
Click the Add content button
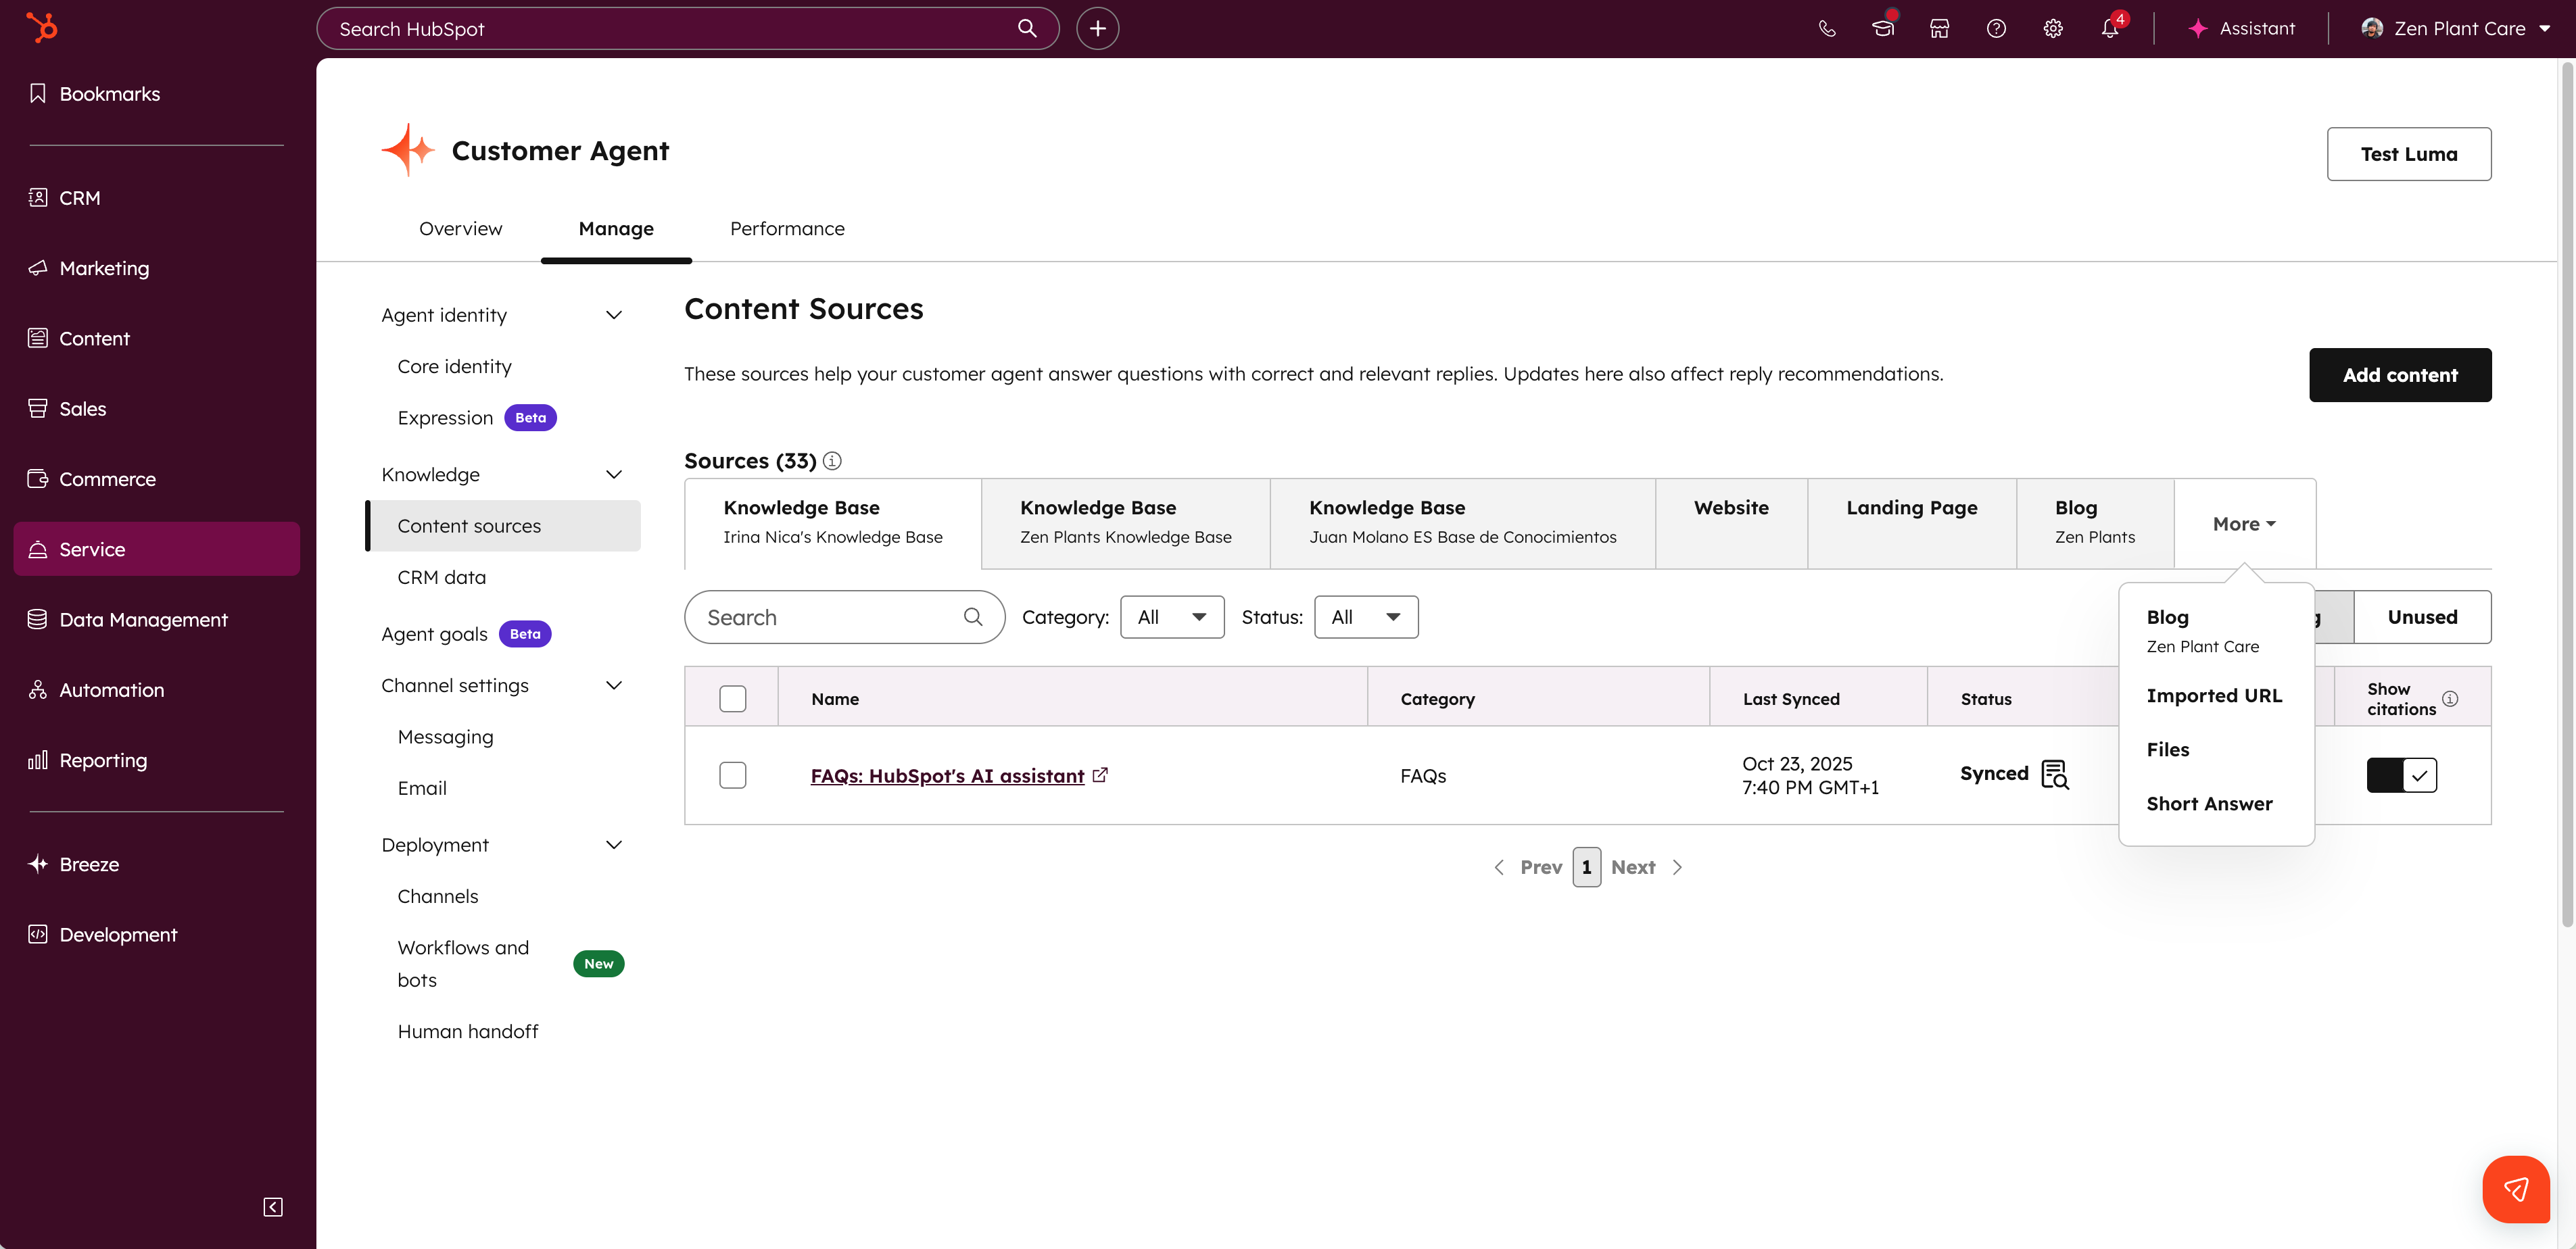(2399, 375)
